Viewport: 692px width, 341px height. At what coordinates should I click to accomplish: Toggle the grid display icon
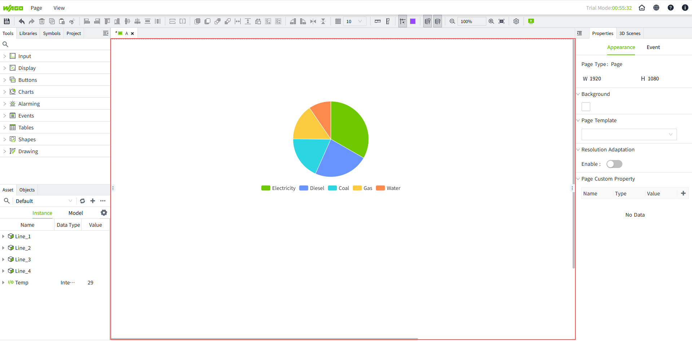[x=338, y=21]
